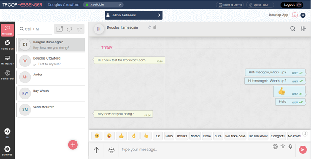The image size is (311, 159).
Task: Open the Message section in sidebar
Action: pos(7,30)
